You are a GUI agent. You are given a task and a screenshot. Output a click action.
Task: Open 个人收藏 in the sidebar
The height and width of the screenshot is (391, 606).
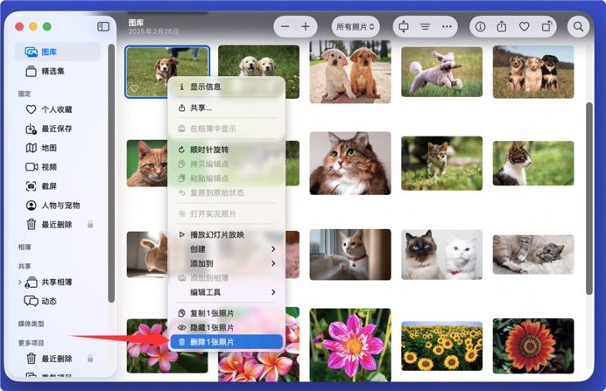[58, 109]
